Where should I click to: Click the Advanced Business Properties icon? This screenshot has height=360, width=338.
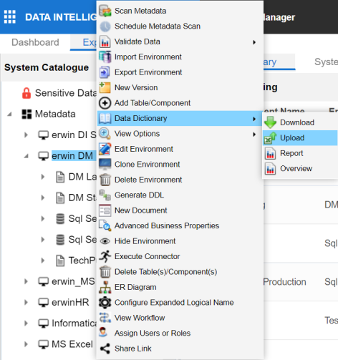[x=105, y=225]
